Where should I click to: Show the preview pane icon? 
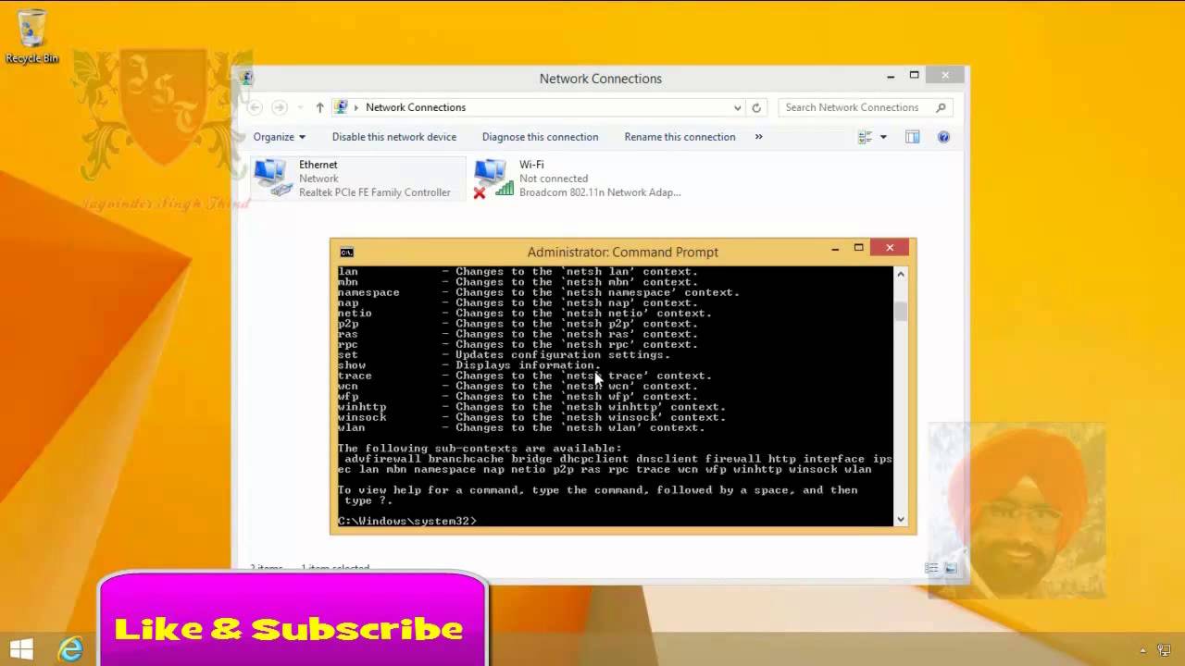[x=913, y=137]
